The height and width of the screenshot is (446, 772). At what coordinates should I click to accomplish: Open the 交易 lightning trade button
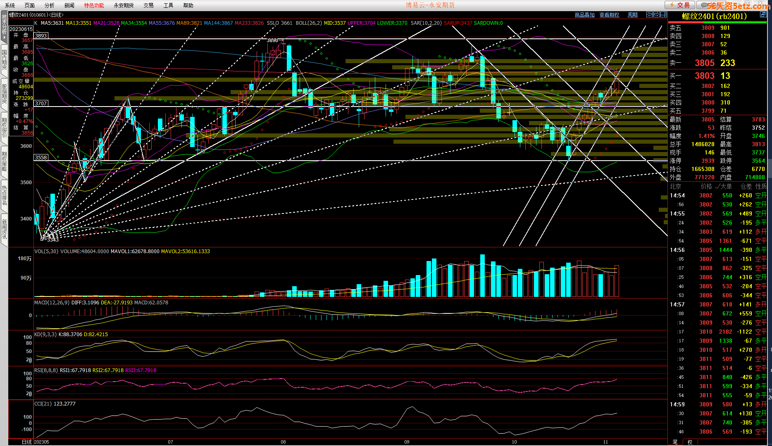pos(679,5)
